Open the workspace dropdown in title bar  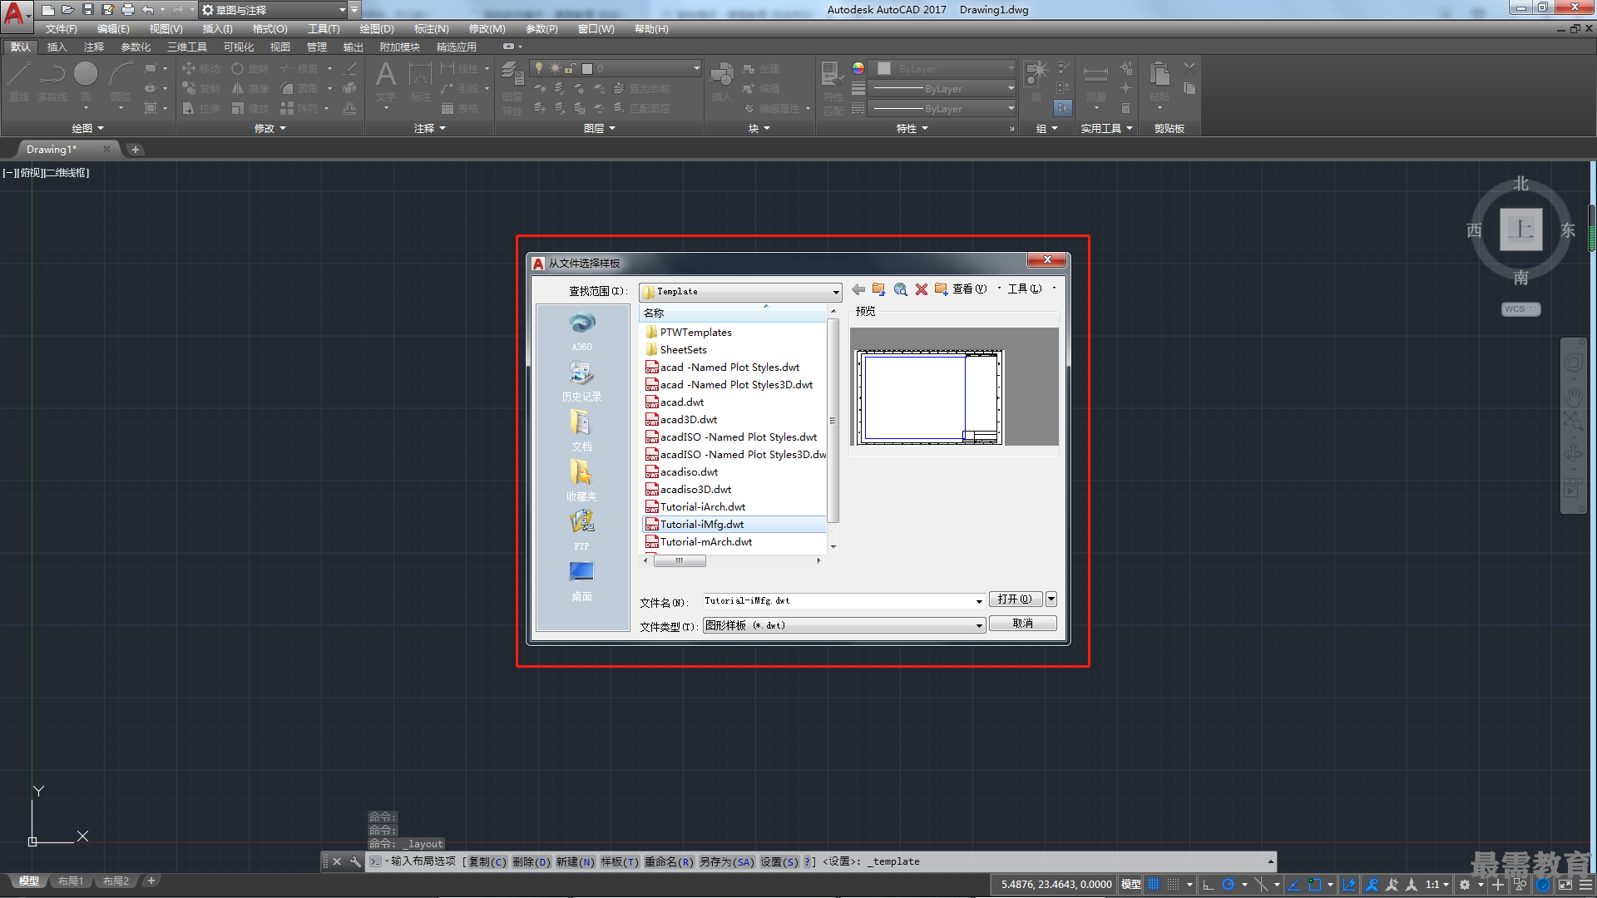click(x=343, y=10)
